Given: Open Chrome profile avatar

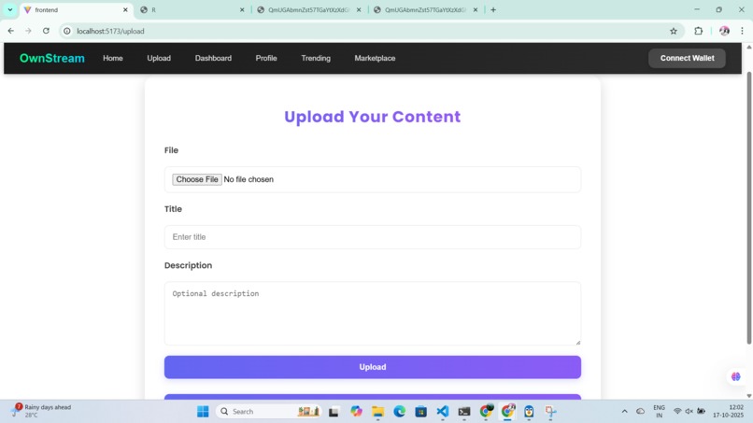Looking at the screenshot, I should click(724, 31).
